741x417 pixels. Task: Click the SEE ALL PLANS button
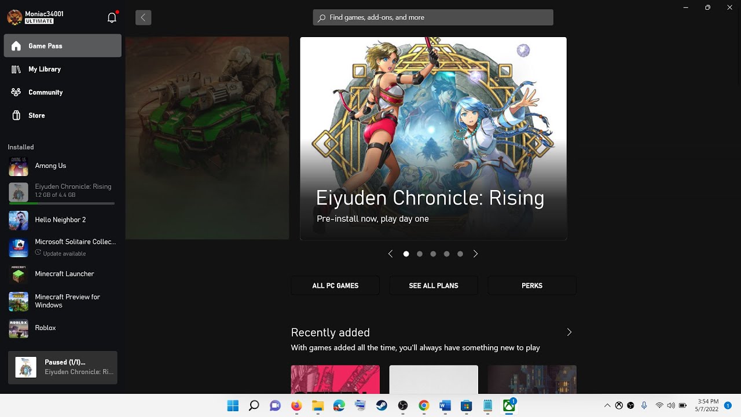pyautogui.click(x=434, y=286)
